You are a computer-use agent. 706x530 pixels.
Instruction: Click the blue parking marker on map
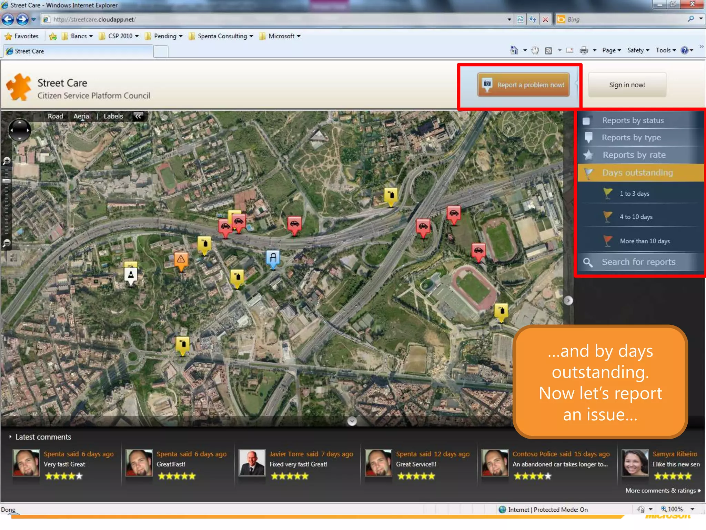(x=273, y=258)
